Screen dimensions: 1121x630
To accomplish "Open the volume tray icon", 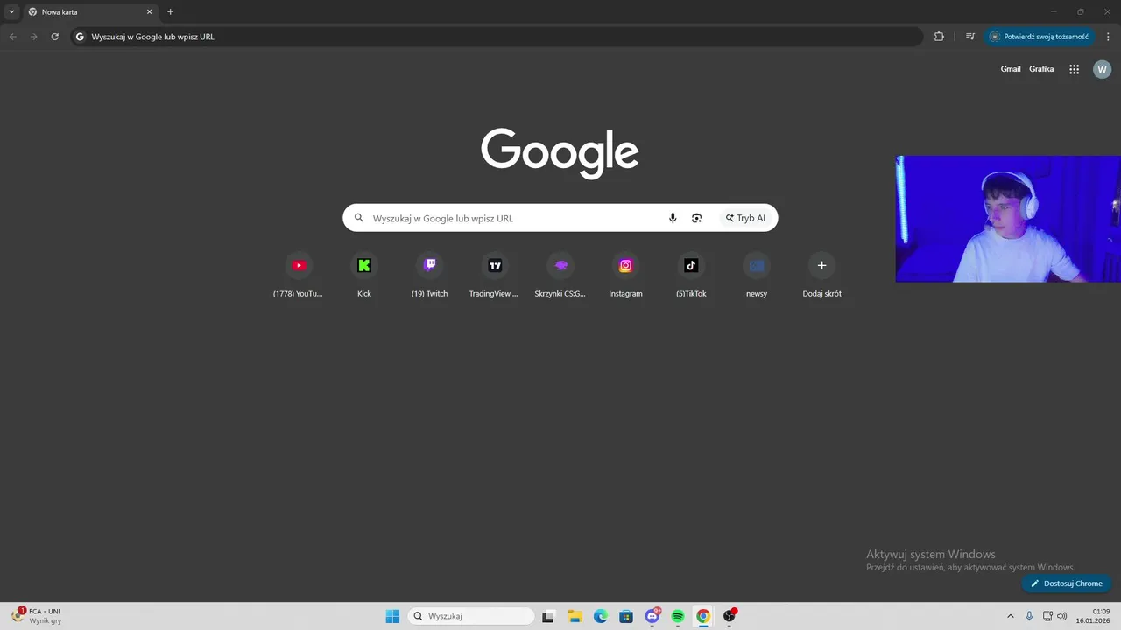I will pyautogui.click(x=1062, y=616).
